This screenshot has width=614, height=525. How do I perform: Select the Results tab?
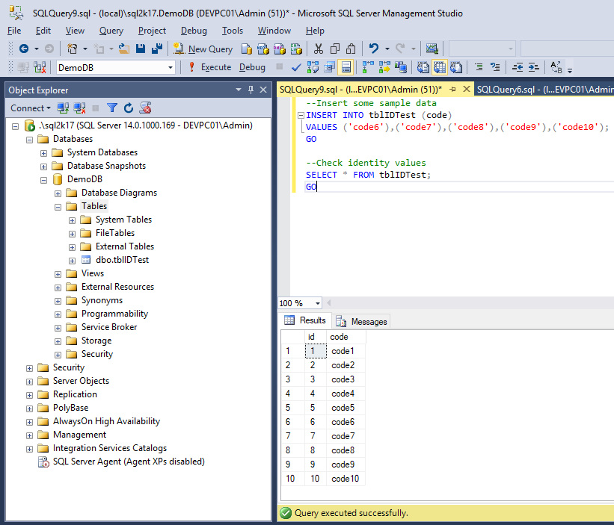(305, 320)
